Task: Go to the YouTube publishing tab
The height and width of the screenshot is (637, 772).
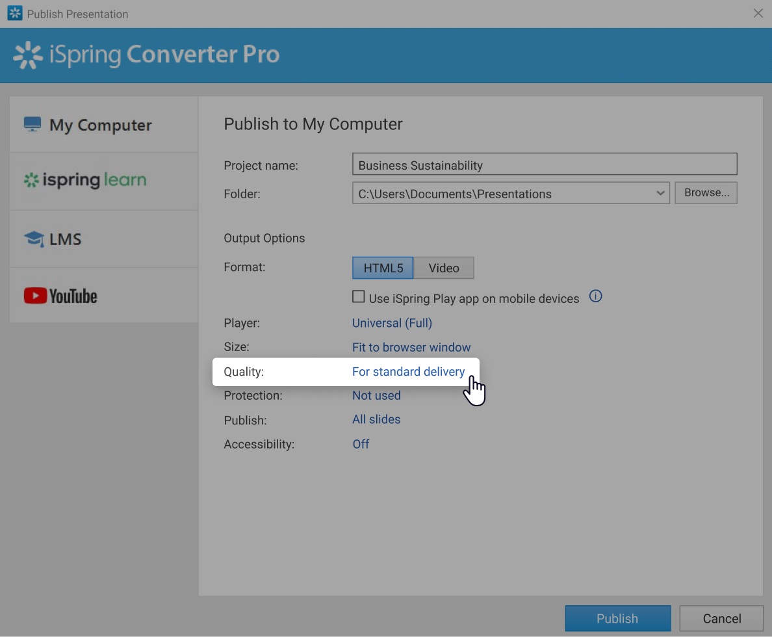Action: coord(104,296)
